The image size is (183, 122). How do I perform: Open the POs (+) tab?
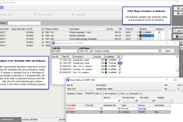(99, 94)
